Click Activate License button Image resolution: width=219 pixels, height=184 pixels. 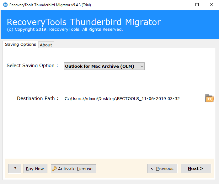(73, 169)
